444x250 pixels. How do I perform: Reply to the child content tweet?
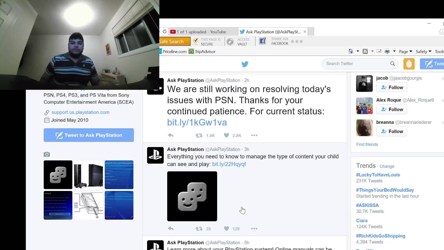click(x=171, y=228)
